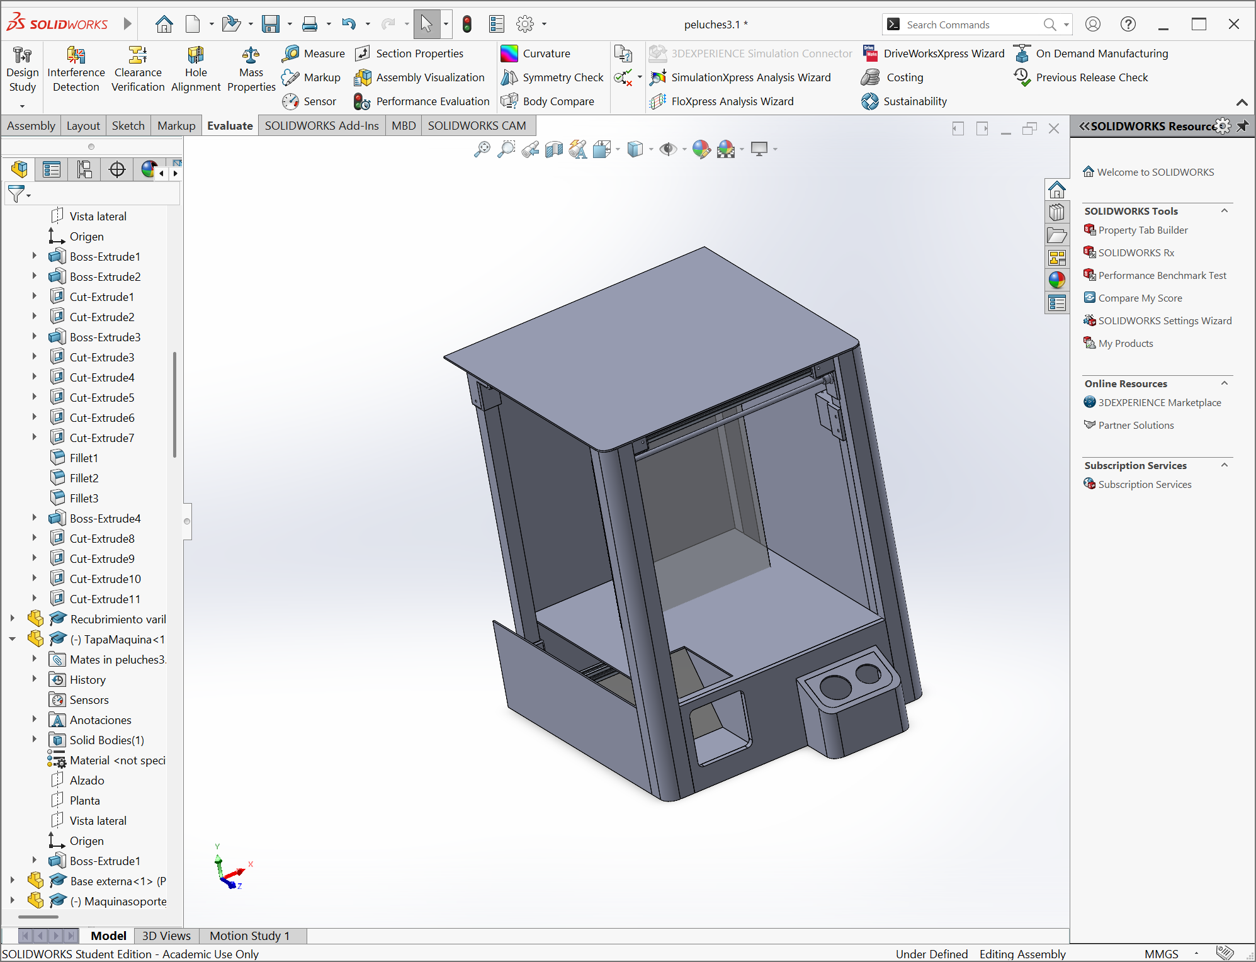Open Property Tab Builder

[1136, 230]
